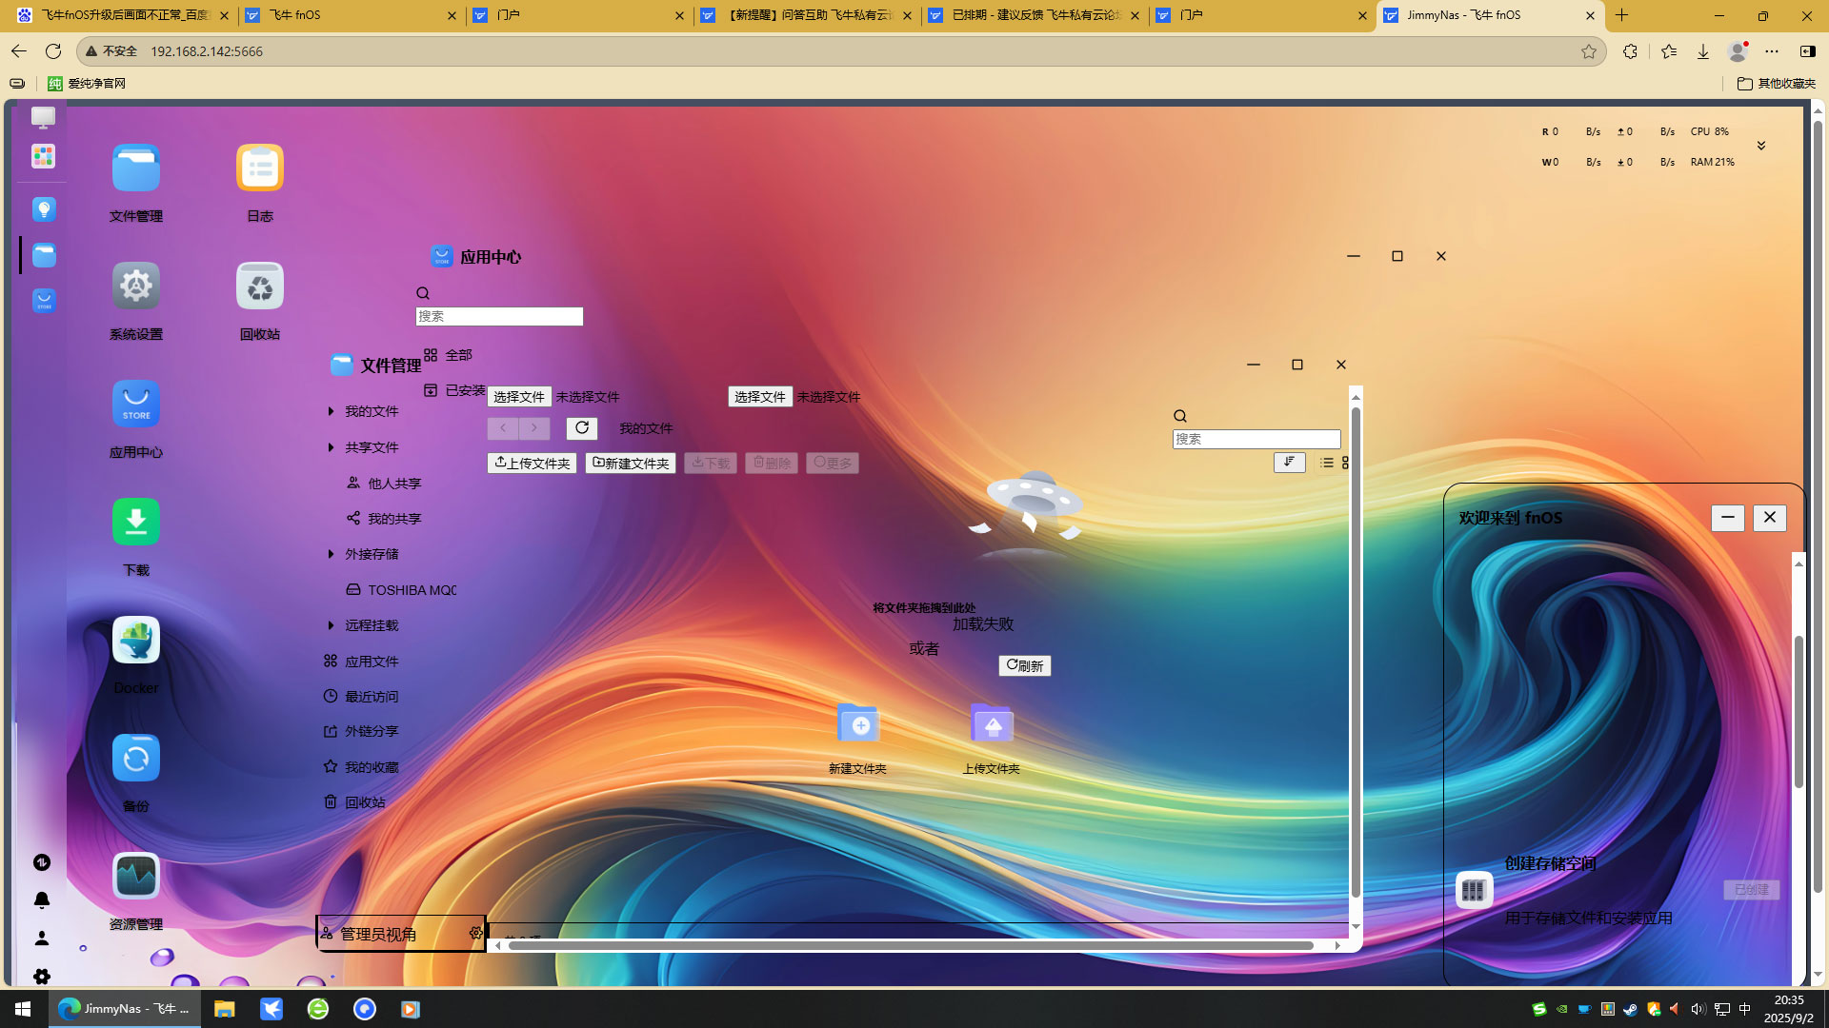This screenshot has width=1829, height=1028.
Task: Click the 下载 download app icon
Action: [x=135, y=523]
